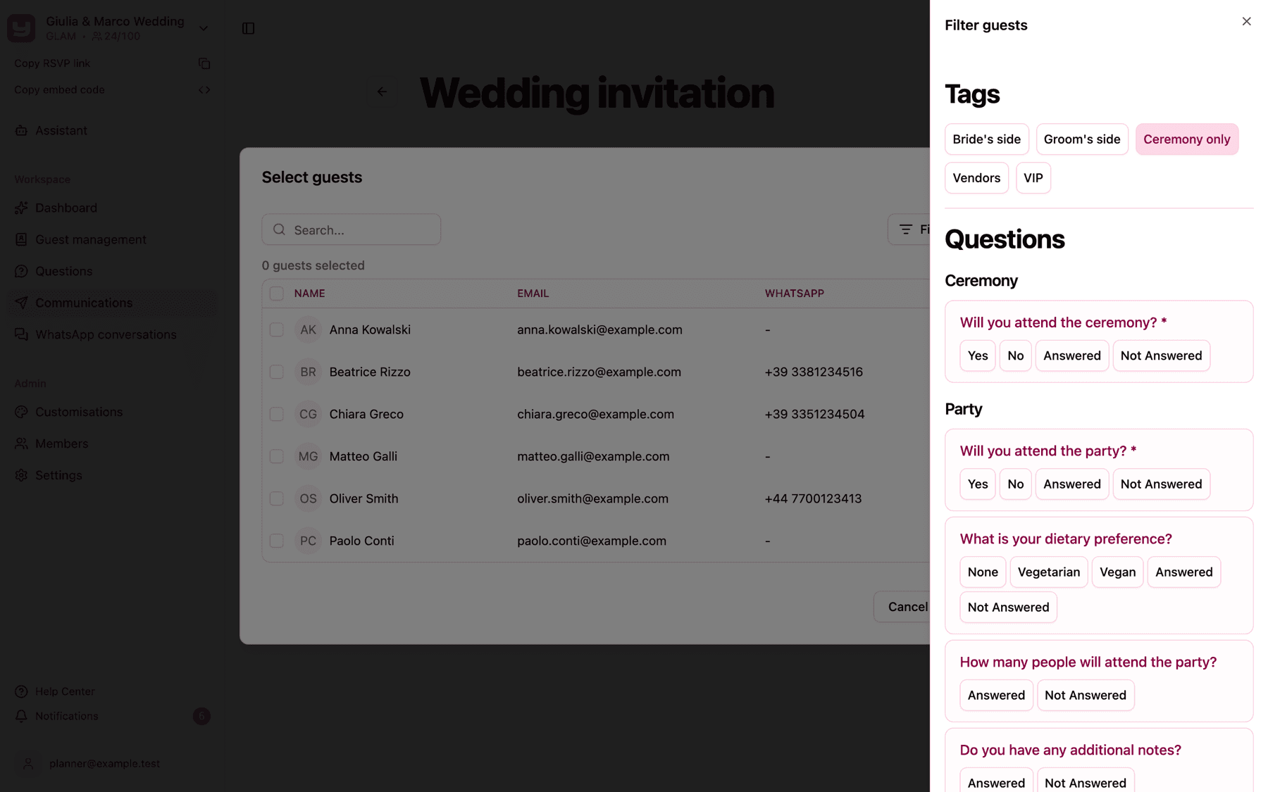Click the guest Search field
Viewport: 1268px width, 792px height.
point(352,230)
